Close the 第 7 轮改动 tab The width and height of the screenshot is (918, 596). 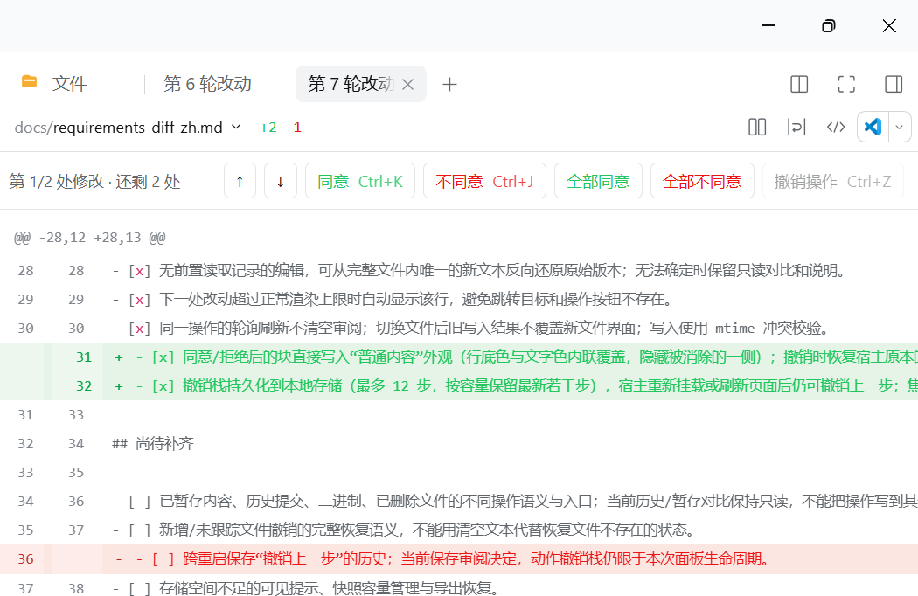pos(408,84)
